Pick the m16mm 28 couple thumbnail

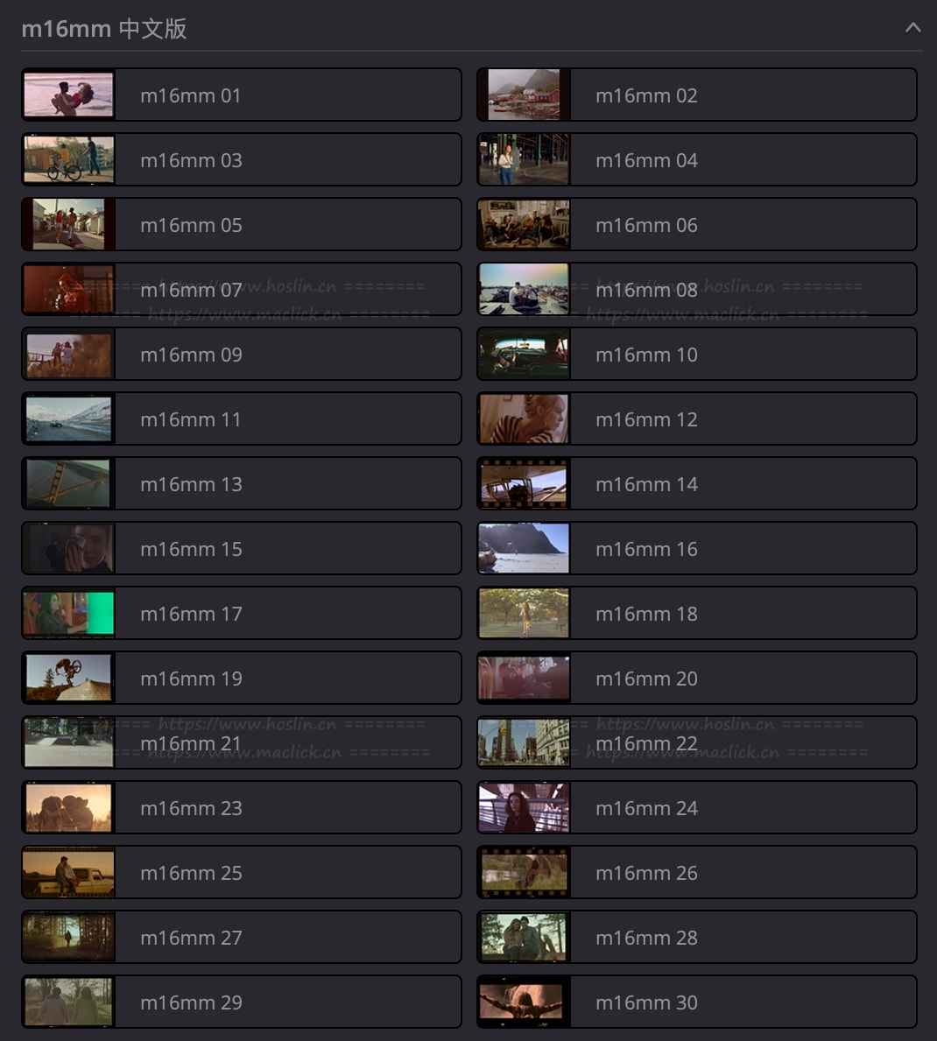click(x=524, y=937)
